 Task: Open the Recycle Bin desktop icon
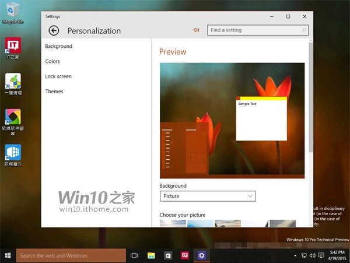13,12
